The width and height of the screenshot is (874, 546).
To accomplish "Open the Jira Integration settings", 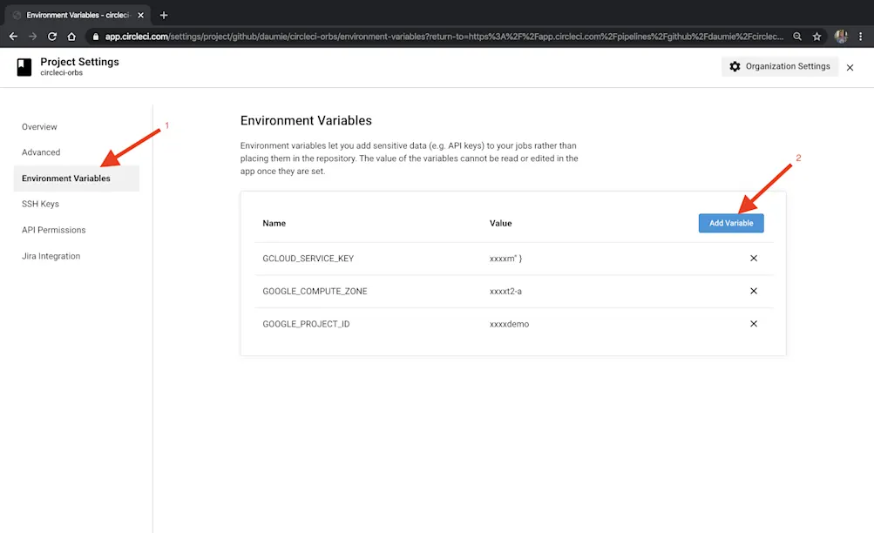I will click(x=51, y=256).
